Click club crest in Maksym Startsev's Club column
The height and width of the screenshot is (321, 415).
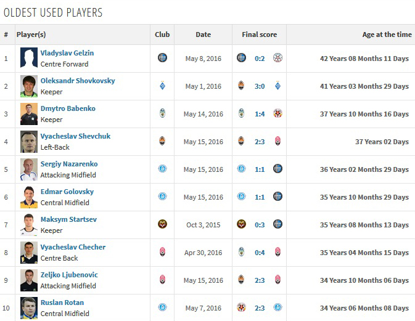(x=162, y=224)
